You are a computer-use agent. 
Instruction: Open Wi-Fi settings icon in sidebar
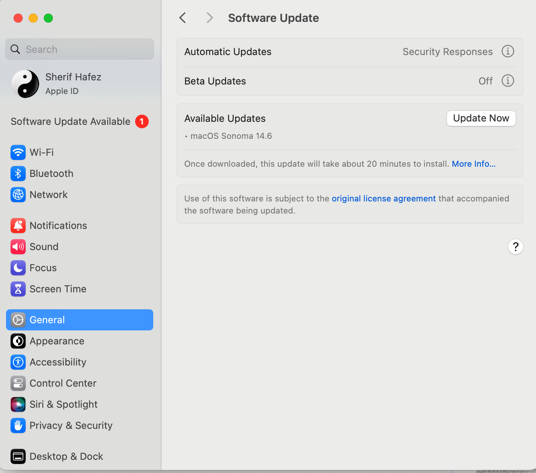(18, 152)
